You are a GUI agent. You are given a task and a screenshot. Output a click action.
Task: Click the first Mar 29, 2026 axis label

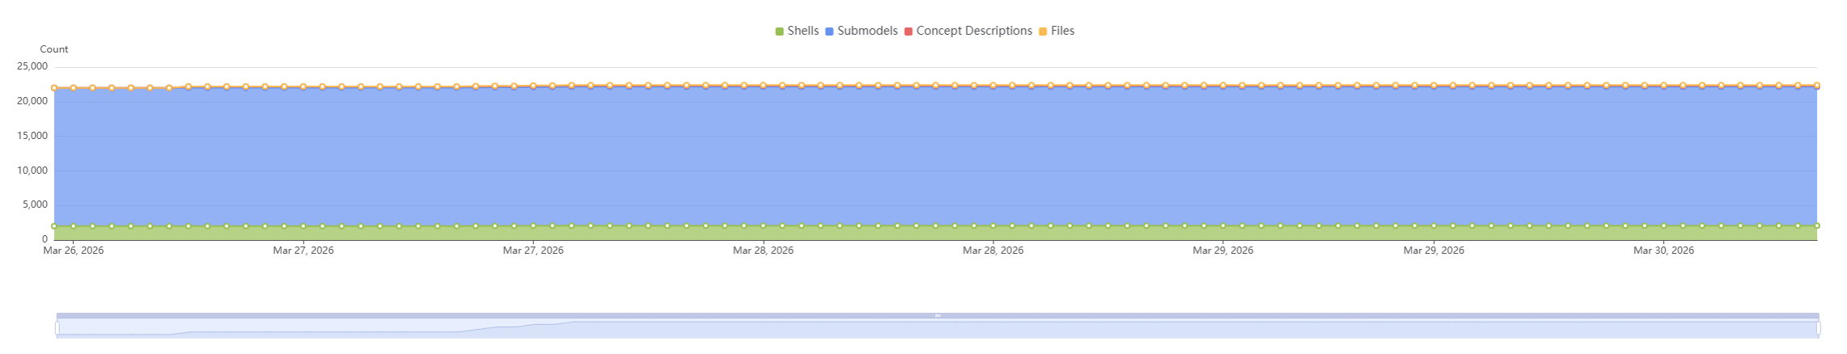[1222, 251]
